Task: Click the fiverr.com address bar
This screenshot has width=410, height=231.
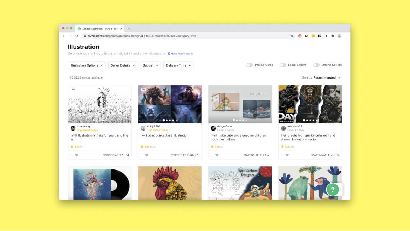Action: tap(188, 36)
